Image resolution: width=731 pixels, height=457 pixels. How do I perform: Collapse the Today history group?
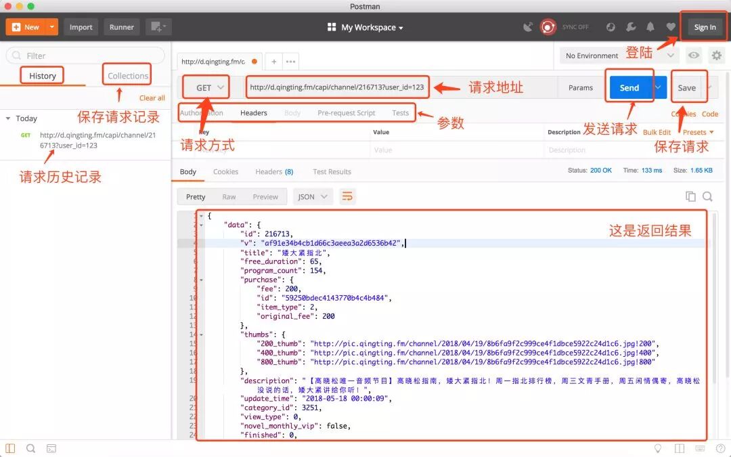click(x=8, y=118)
